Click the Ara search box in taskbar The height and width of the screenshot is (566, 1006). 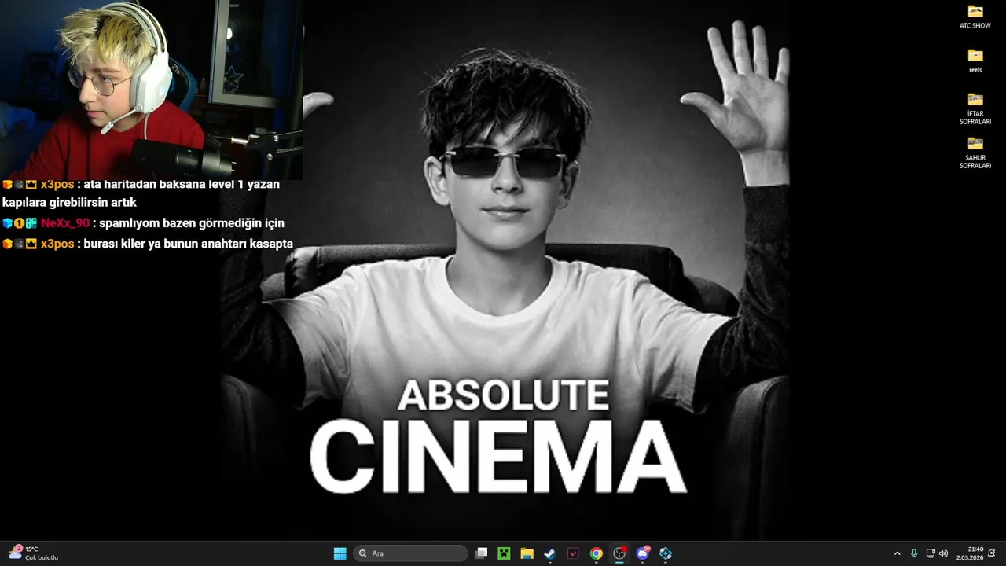(x=410, y=553)
